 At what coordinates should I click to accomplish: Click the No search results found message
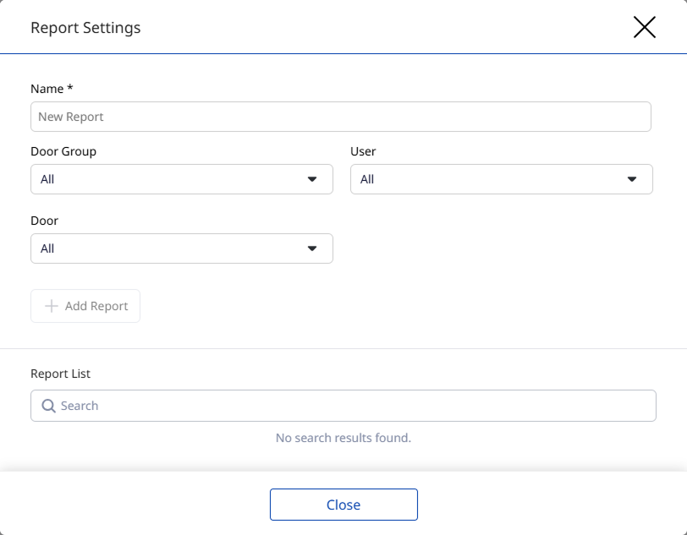coord(343,438)
